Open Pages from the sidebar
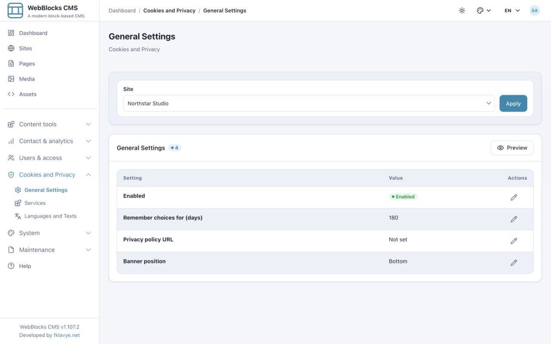The height and width of the screenshot is (344, 551). click(x=50, y=64)
